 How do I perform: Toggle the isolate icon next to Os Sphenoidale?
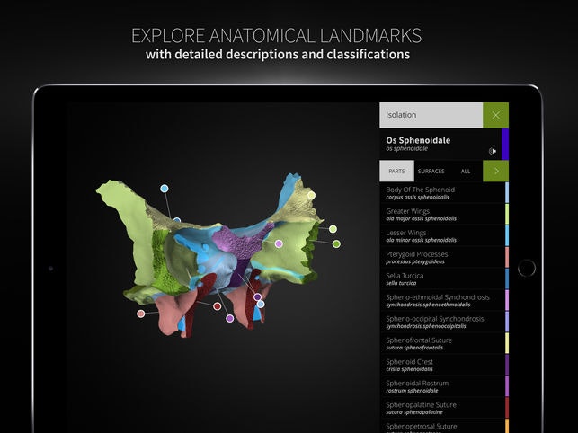tap(493, 151)
